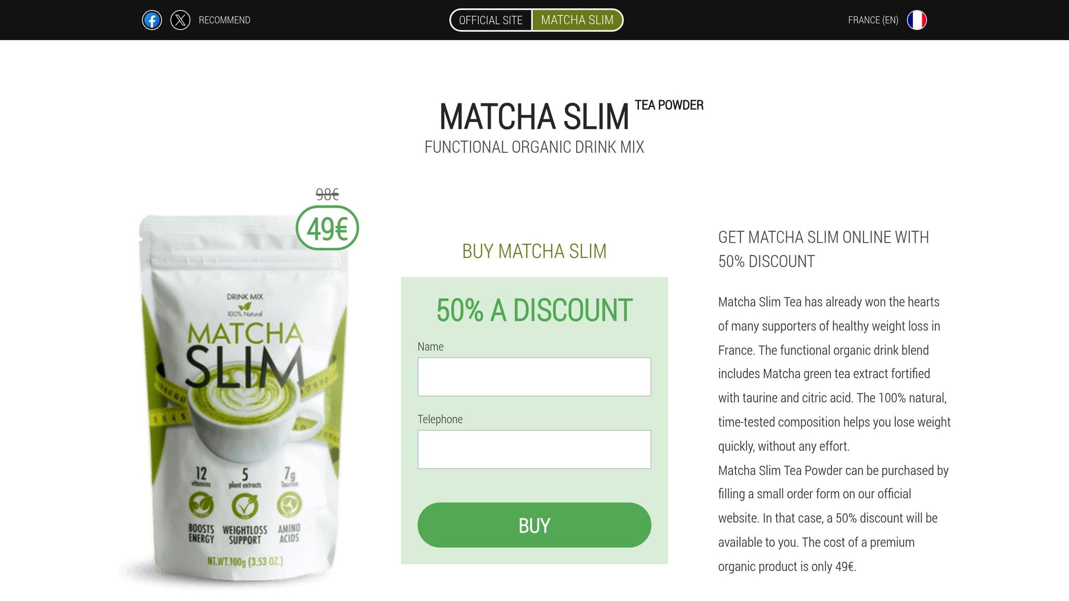Screen dimensions: 1069x601
Task: Click the 50% A DISCOUNT banner text
Action: [534, 310]
